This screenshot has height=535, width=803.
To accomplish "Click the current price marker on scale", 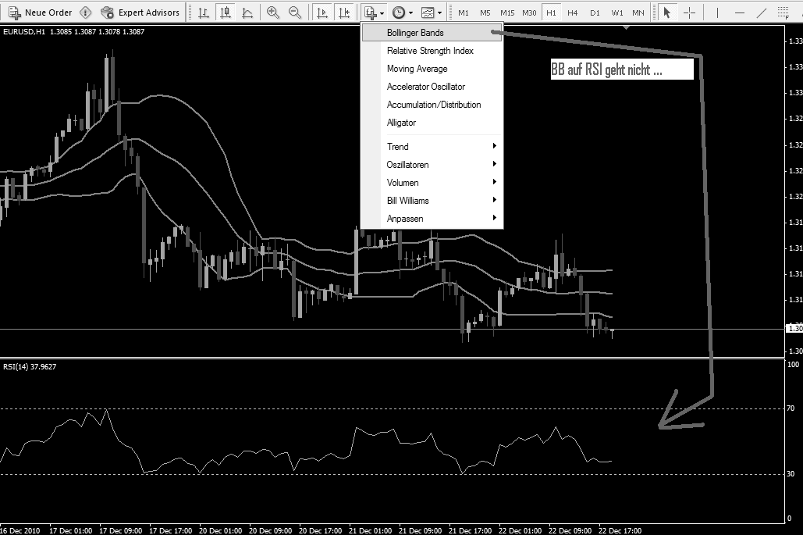I will coord(794,329).
